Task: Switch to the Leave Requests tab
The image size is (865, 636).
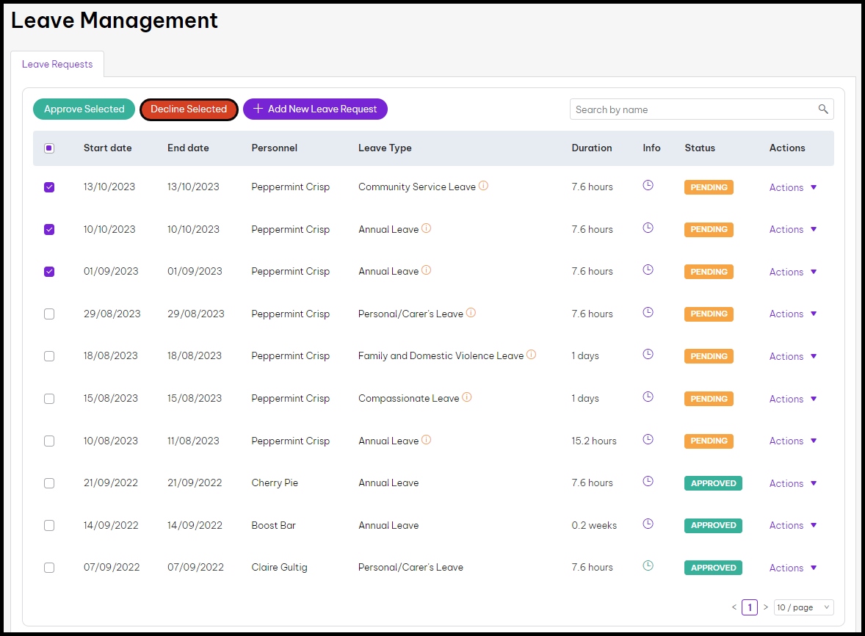Action: pyautogui.click(x=57, y=64)
